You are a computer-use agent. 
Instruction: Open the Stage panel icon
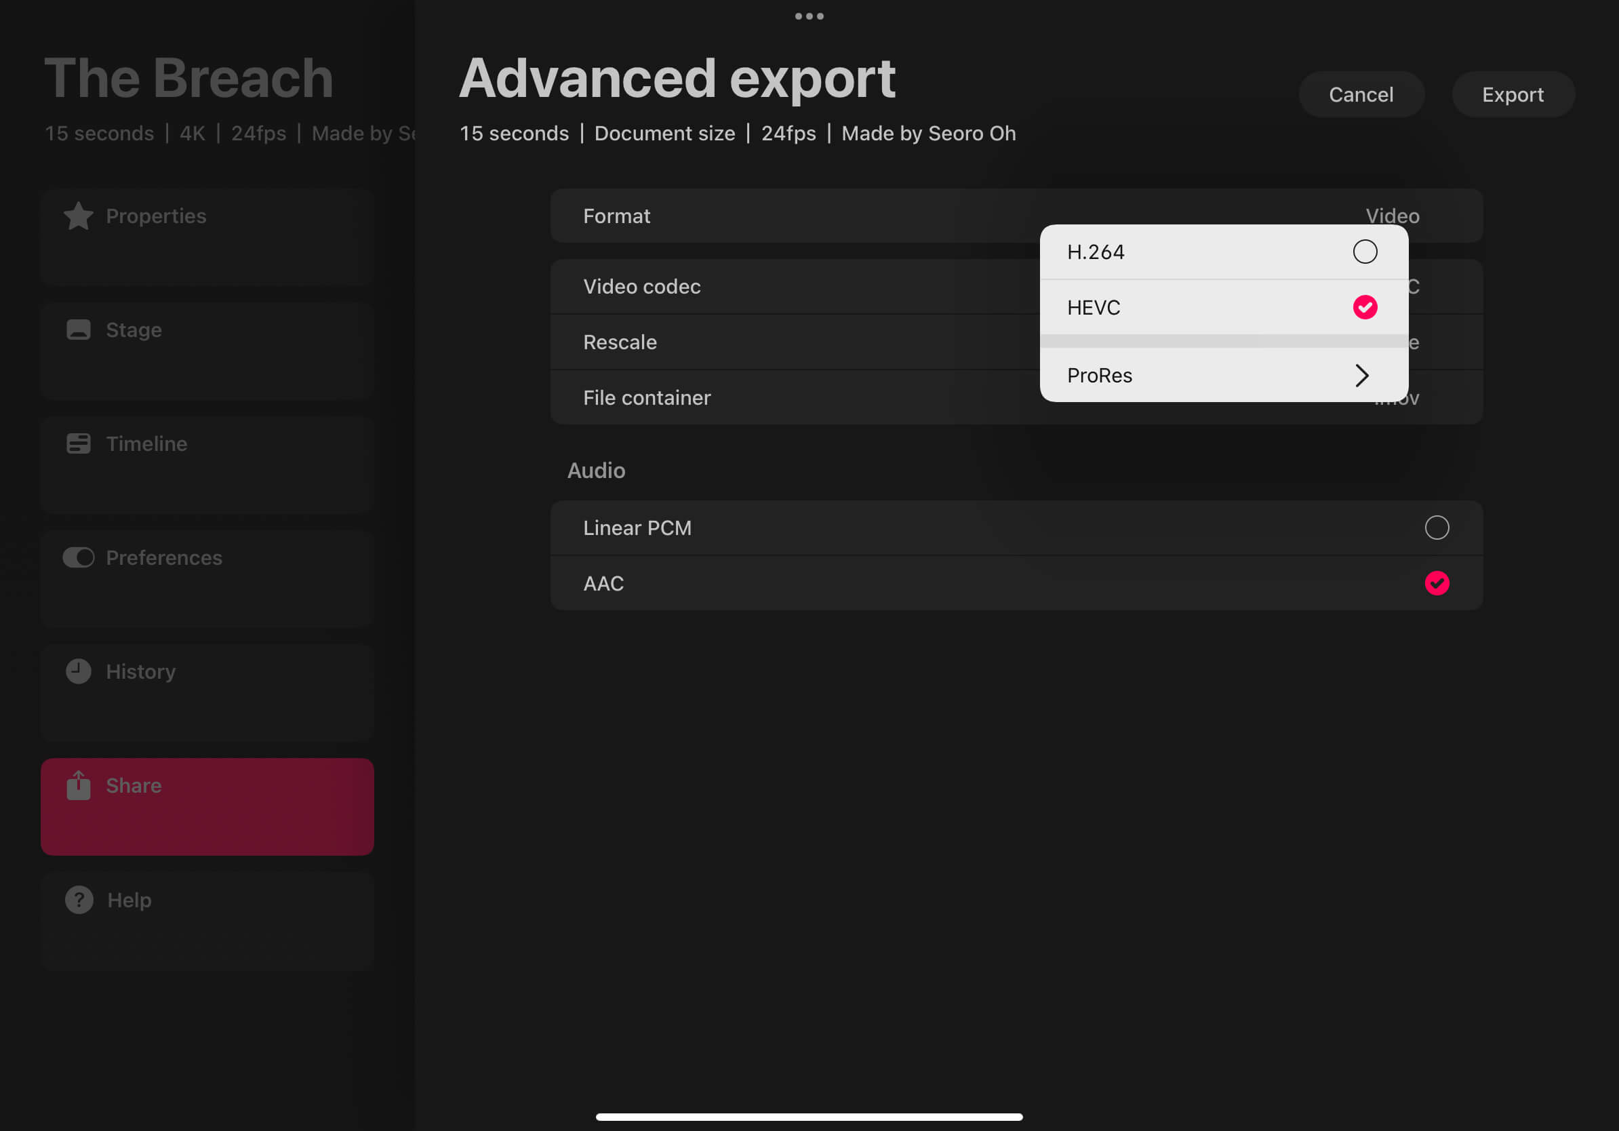[x=78, y=330]
